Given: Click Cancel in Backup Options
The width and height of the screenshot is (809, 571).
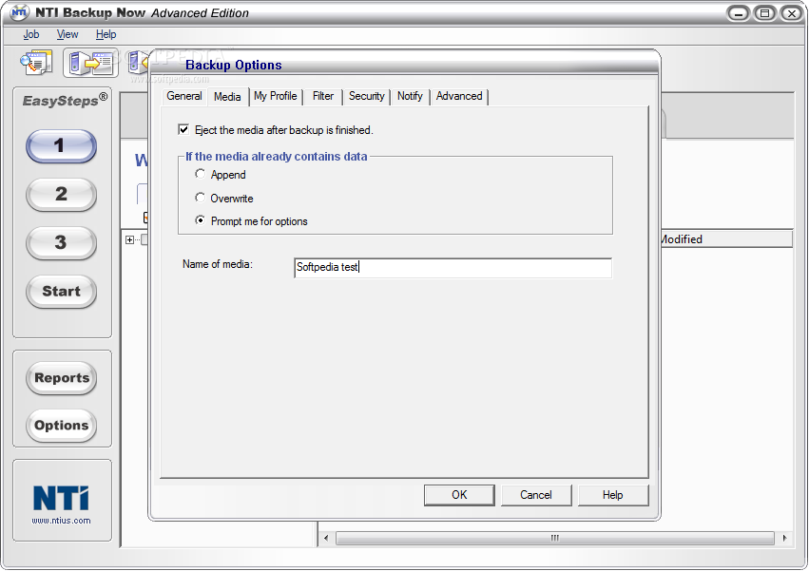Looking at the screenshot, I should (x=536, y=495).
